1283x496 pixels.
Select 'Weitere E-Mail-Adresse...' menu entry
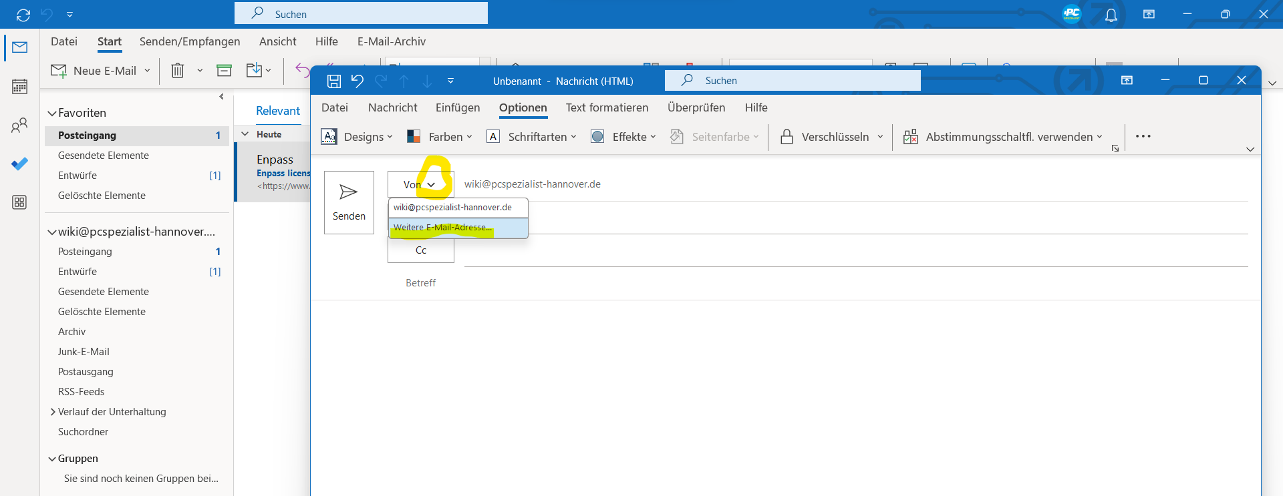coord(442,228)
